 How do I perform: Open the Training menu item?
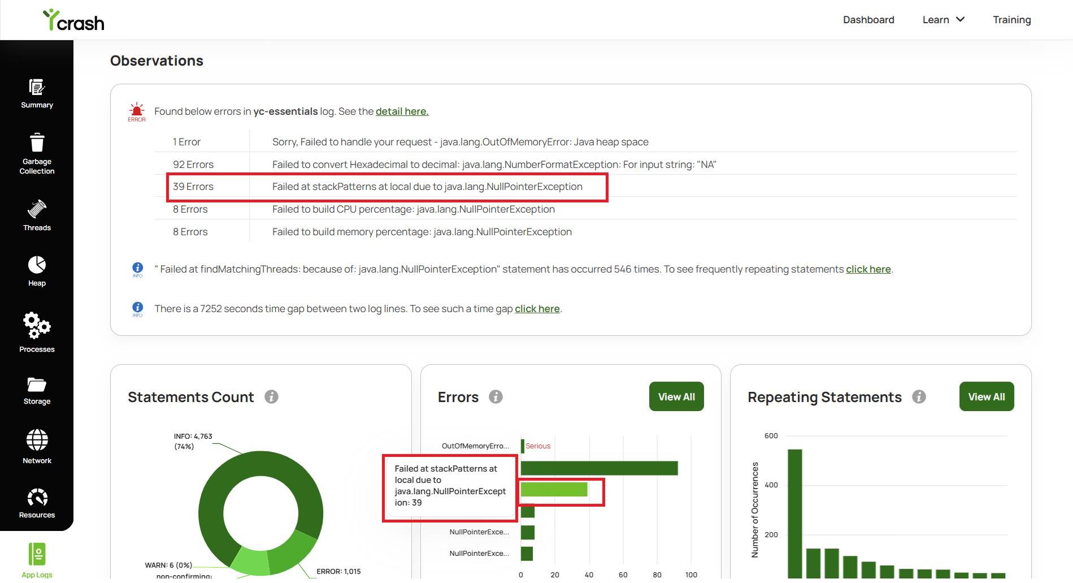click(1011, 20)
